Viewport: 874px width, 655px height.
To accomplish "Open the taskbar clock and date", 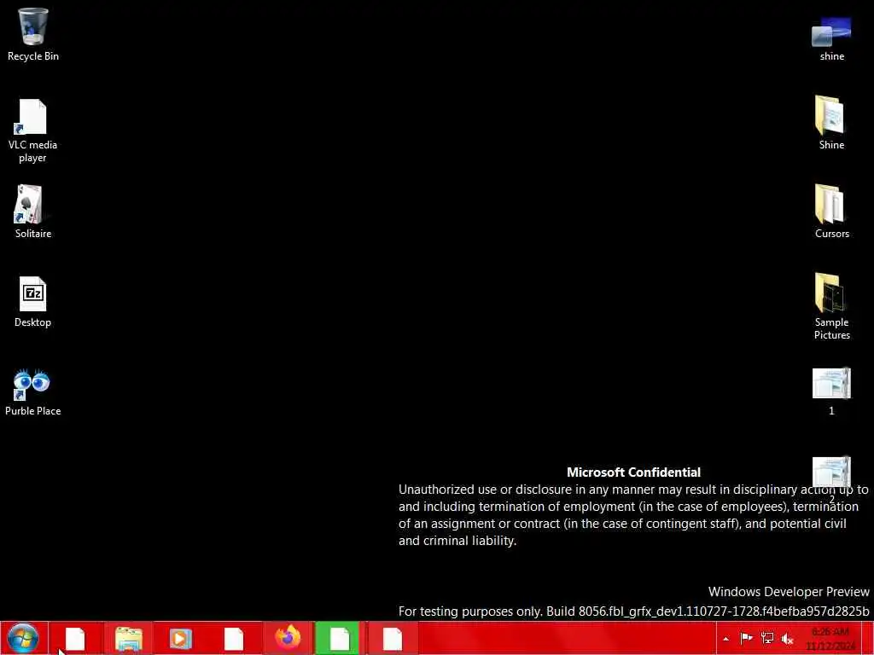I will click(830, 639).
